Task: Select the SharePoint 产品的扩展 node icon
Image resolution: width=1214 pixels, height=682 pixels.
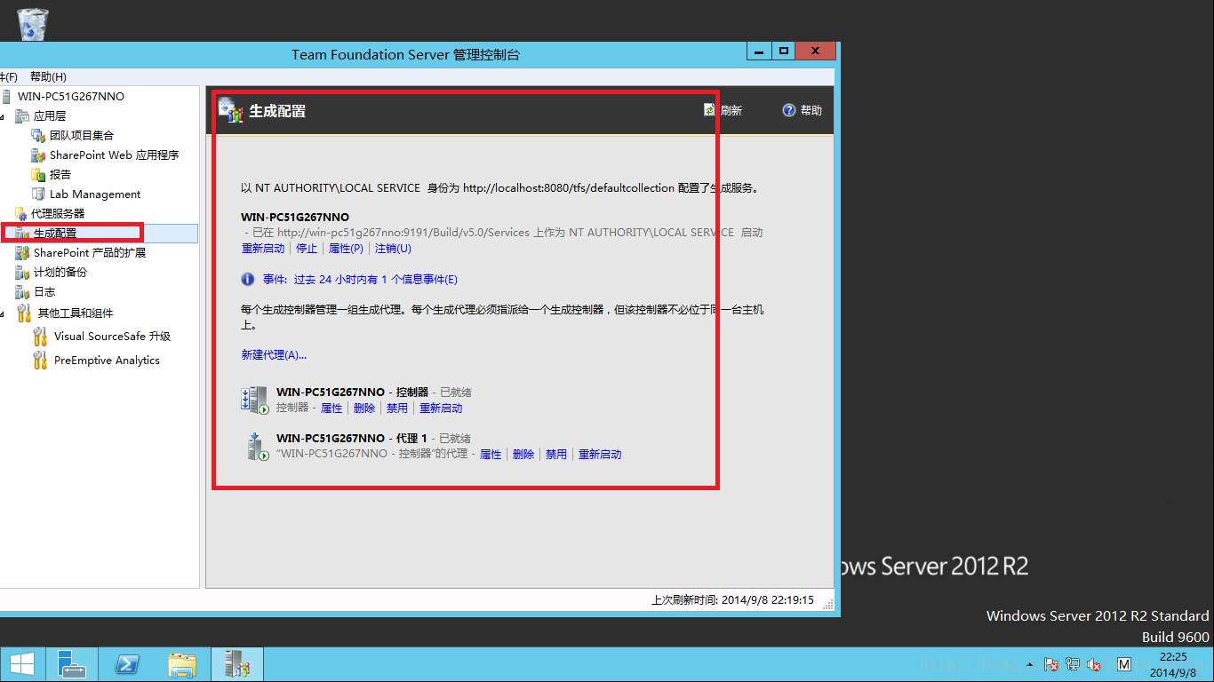Action: tap(22, 252)
